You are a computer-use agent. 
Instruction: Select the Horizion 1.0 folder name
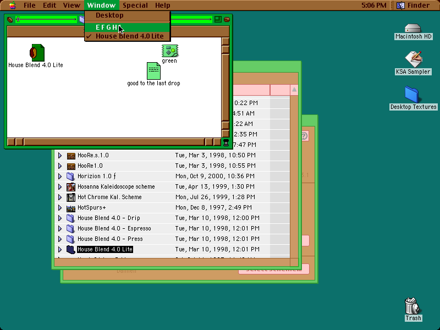tap(97, 176)
